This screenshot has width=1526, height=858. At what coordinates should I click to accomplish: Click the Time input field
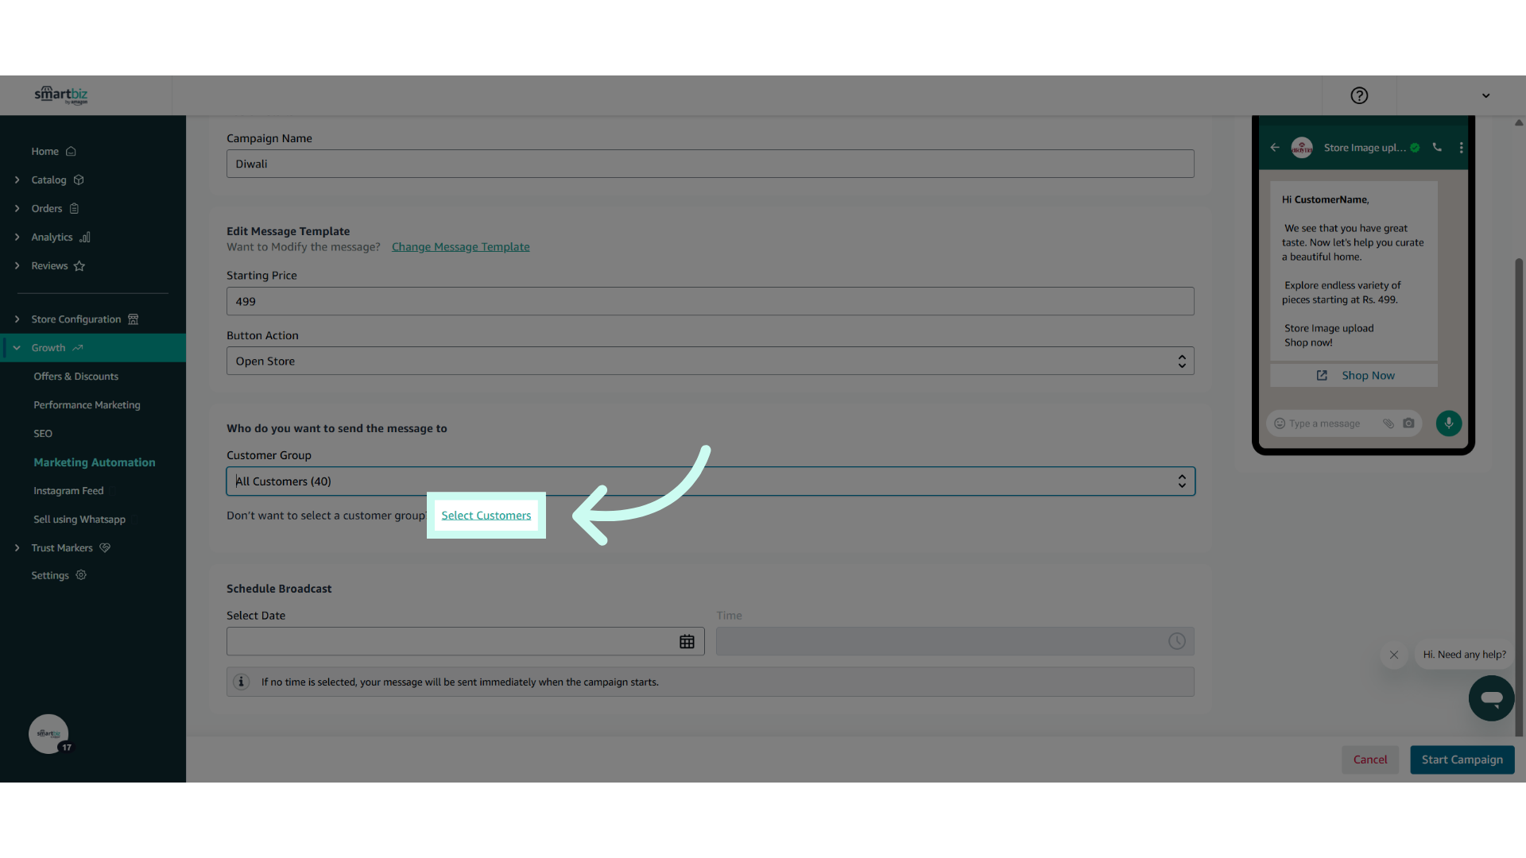[x=955, y=641]
